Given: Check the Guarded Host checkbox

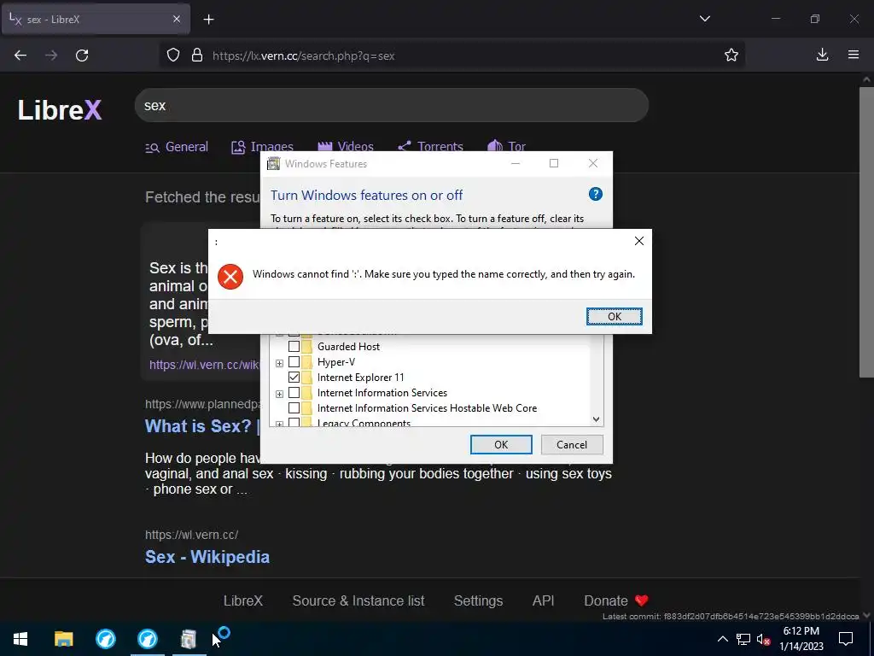Looking at the screenshot, I should point(294,347).
